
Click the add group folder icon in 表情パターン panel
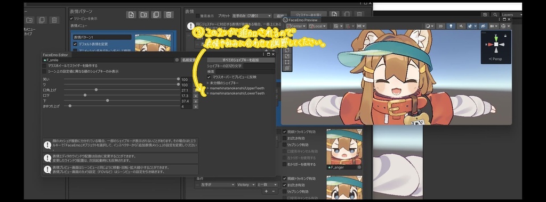tap(143, 14)
